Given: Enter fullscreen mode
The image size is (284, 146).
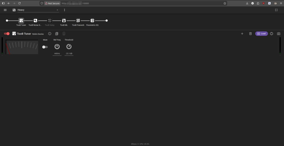Looking at the screenshot, I should pyautogui.click(x=276, y=10).
